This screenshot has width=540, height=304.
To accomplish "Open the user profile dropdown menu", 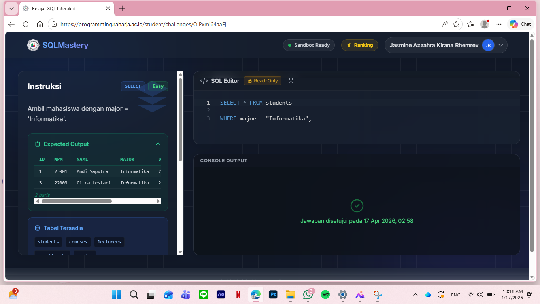I will (500, 45).
